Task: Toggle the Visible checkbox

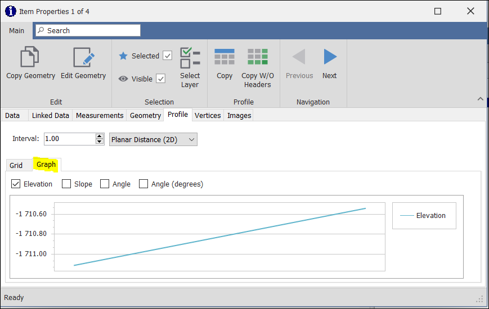Action: click(x=161, y=79)
